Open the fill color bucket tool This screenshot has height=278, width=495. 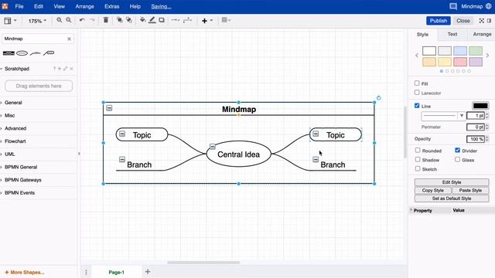pyautogui.click(x=142, y=20)
